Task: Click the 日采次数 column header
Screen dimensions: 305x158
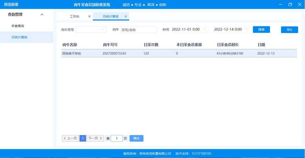Action: point(151,45)
